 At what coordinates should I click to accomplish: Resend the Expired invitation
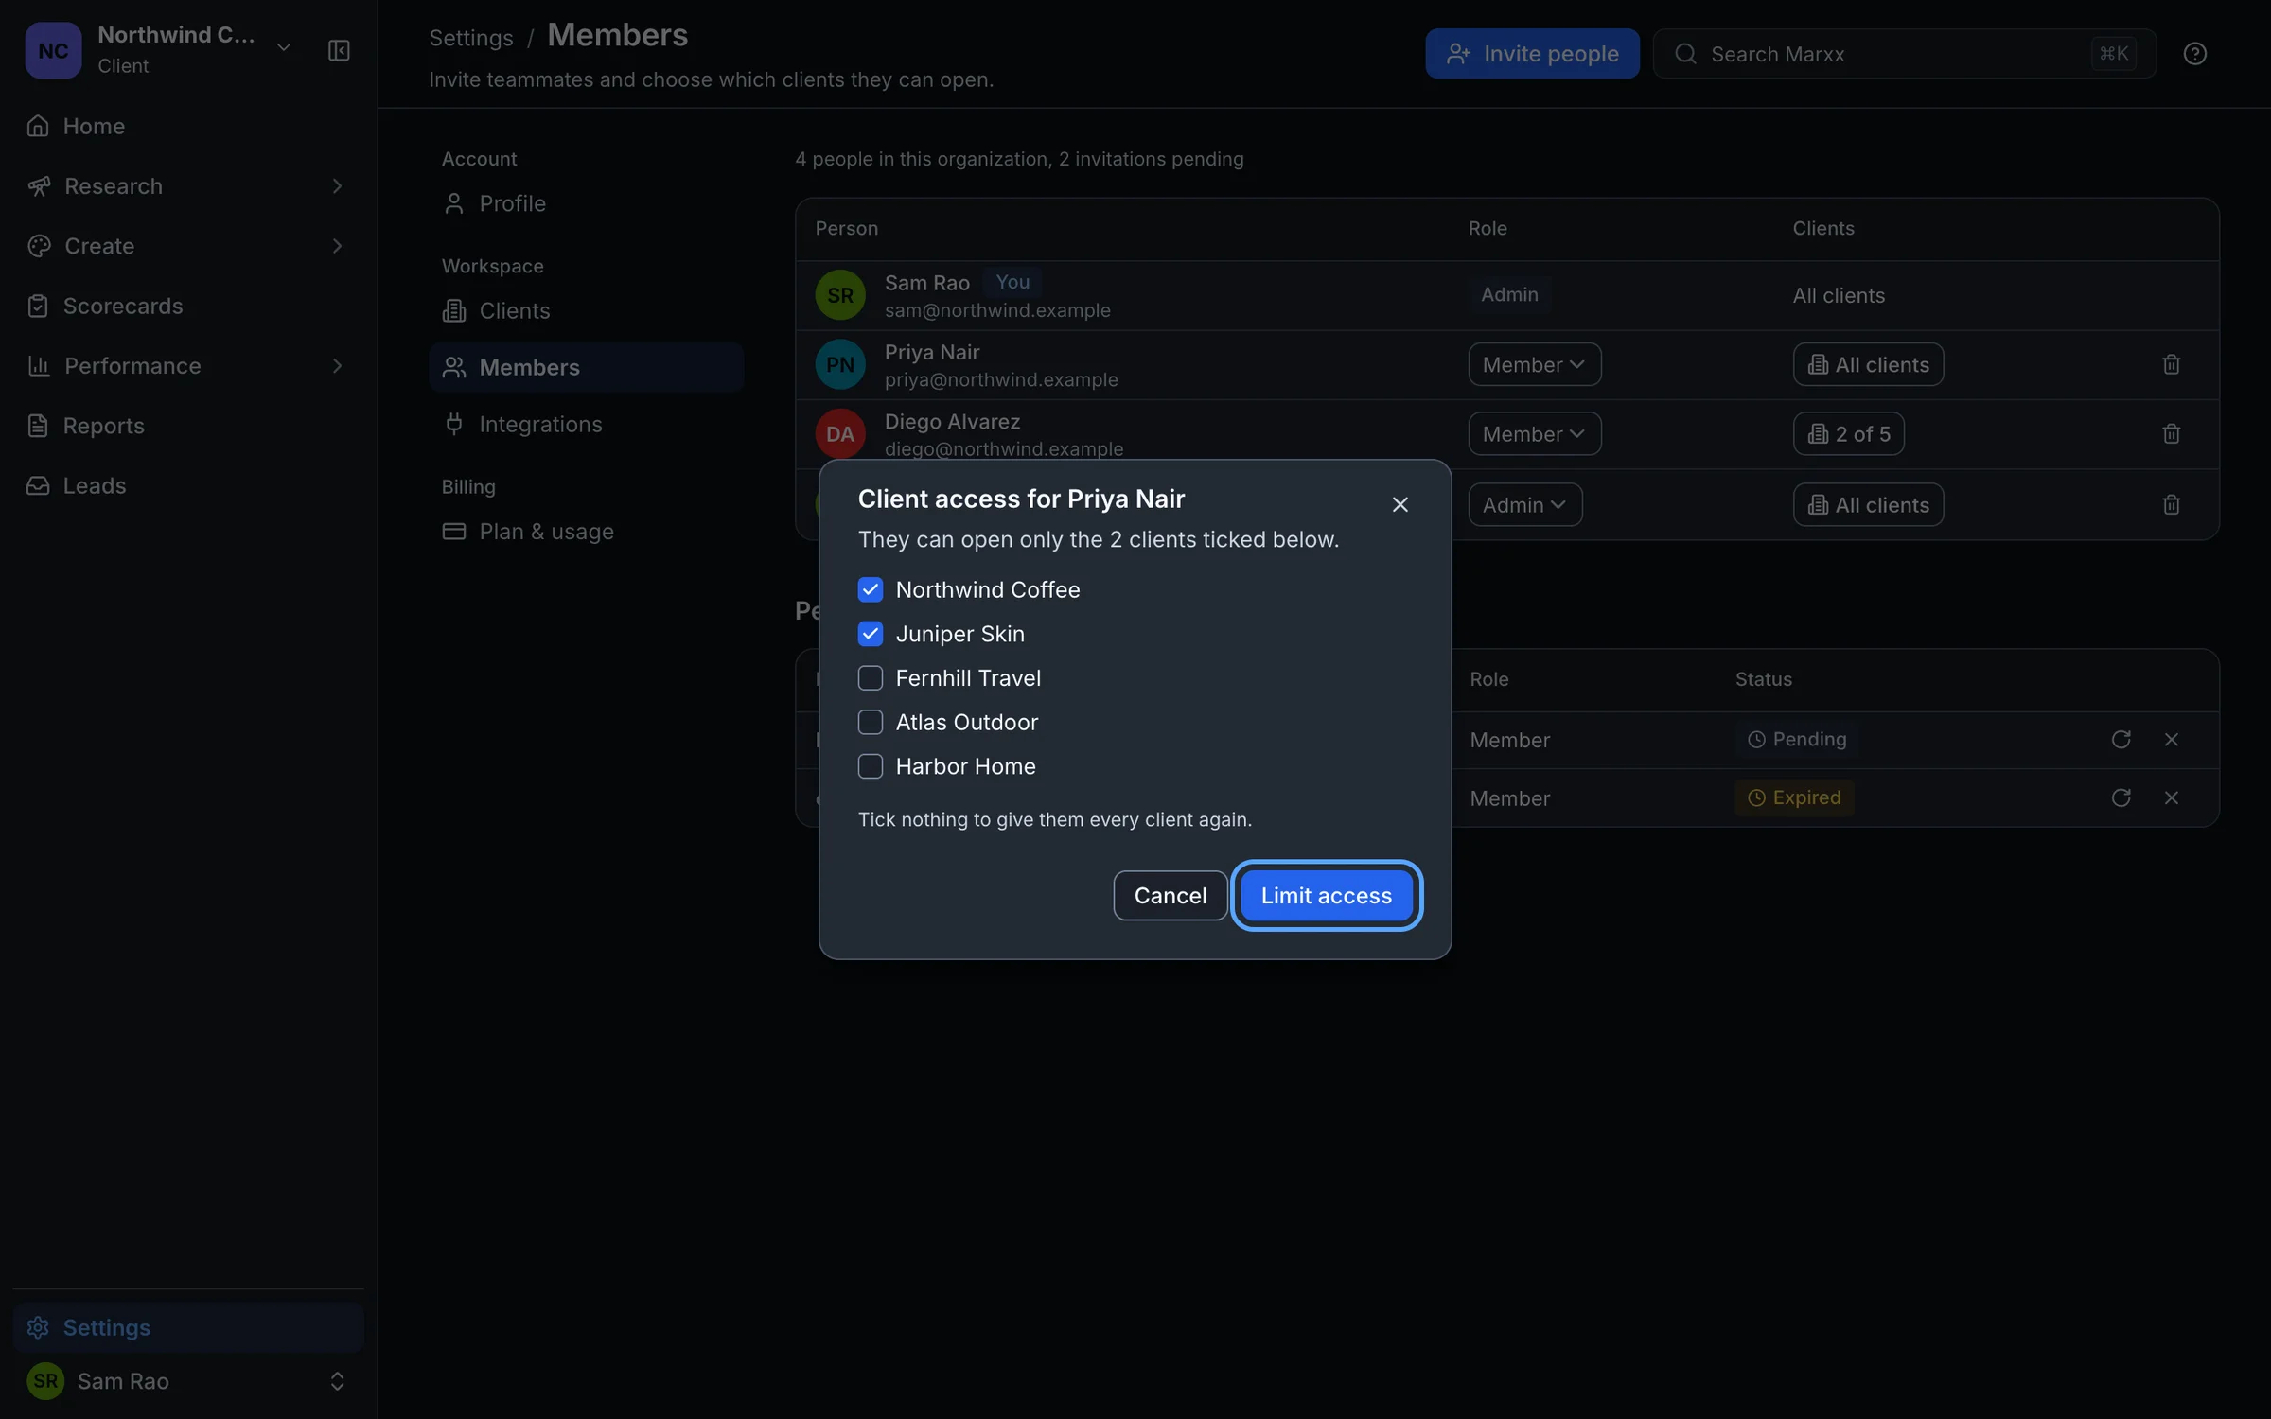pos(2121,797)
